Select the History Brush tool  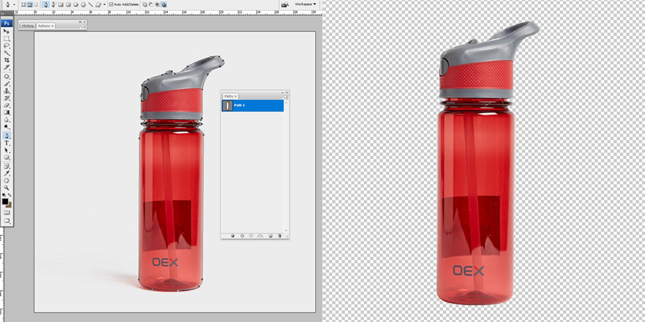click(x=6, y=98)
